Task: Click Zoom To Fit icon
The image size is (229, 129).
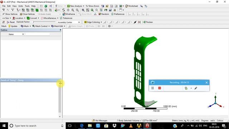Action: pos(83,10)
